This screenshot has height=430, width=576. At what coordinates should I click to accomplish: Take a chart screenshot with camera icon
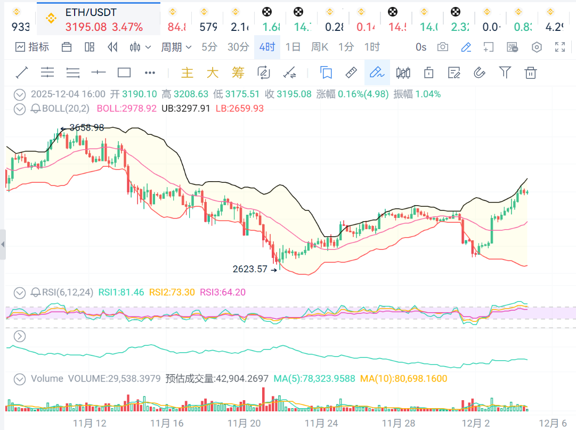[x=443, y=47]
